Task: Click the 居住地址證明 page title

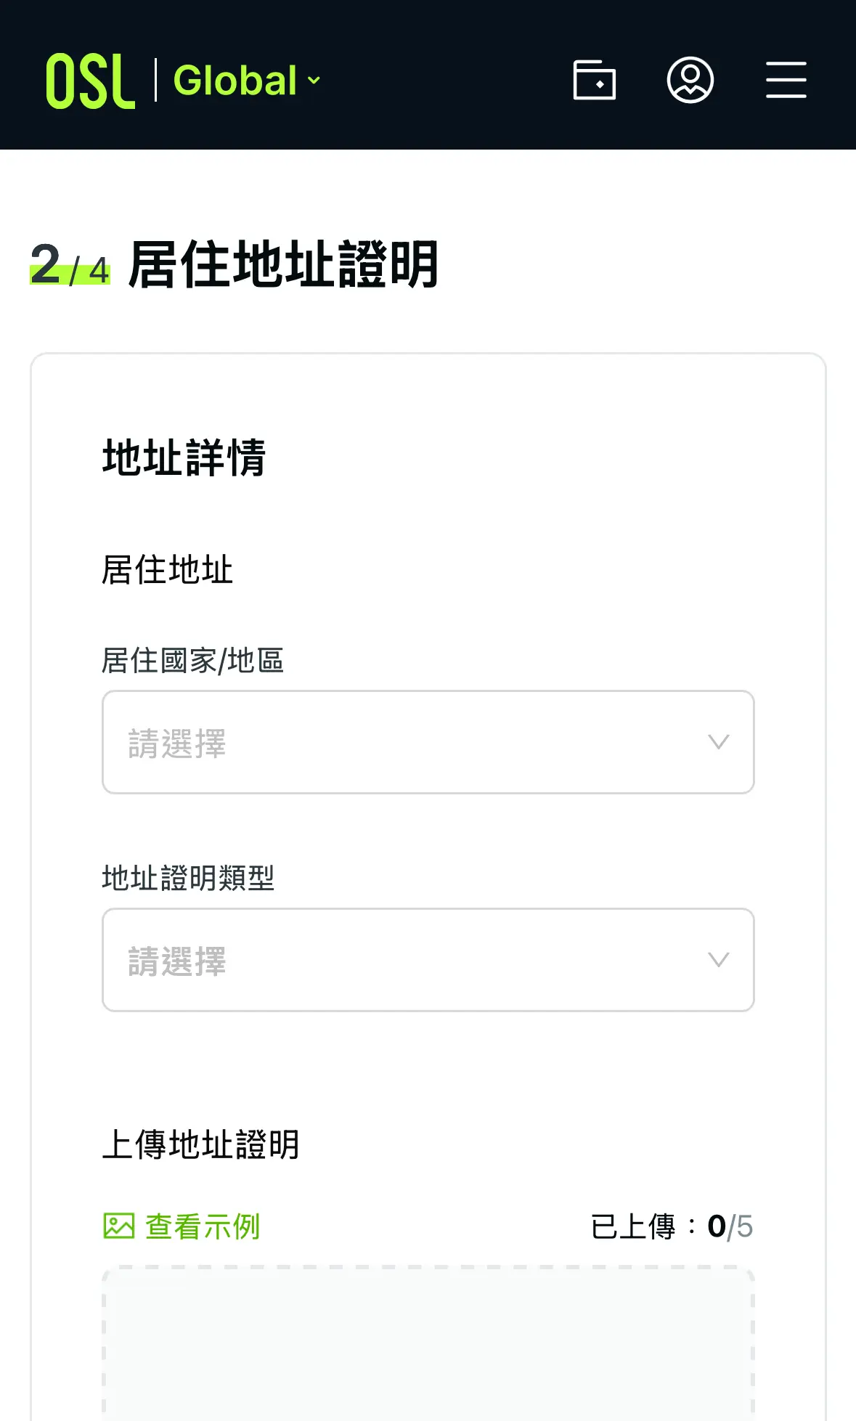Action: click(283, 265)
